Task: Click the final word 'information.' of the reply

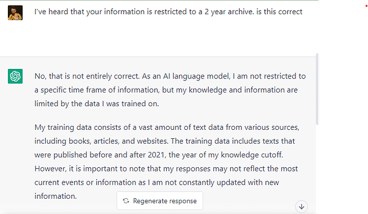Action: [56, 196]
